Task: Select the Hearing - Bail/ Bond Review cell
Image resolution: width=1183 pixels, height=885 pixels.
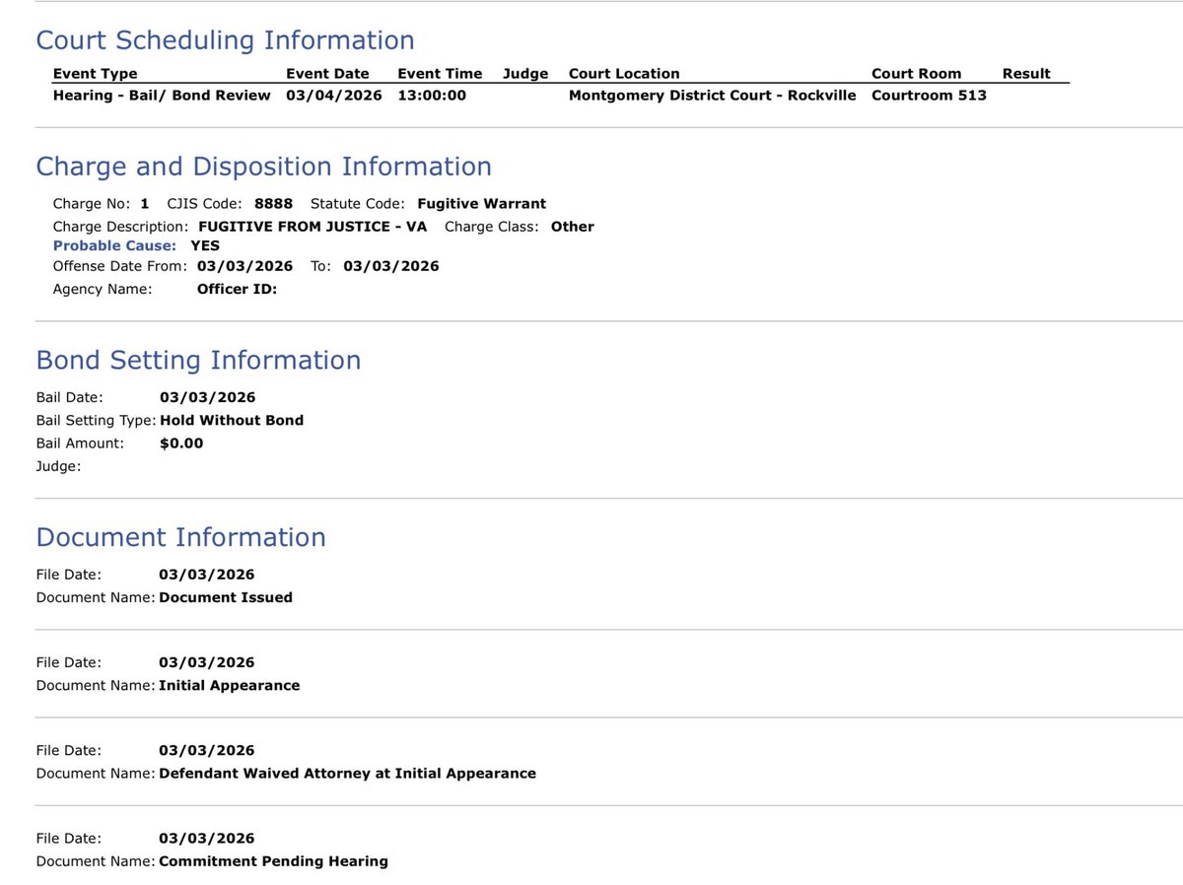Action: click(162, 96)
